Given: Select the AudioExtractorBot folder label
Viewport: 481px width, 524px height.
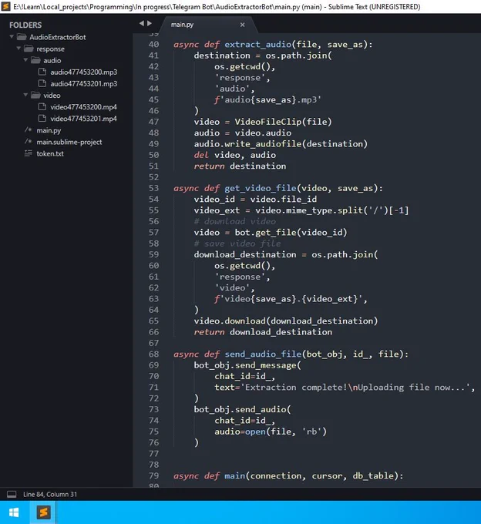Looking at the screenshot, I should pos(58,37).
